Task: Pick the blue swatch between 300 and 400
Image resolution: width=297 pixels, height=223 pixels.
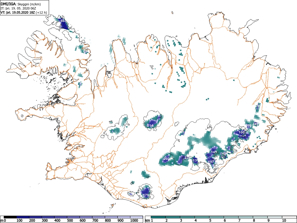Action: click(48, 217)
